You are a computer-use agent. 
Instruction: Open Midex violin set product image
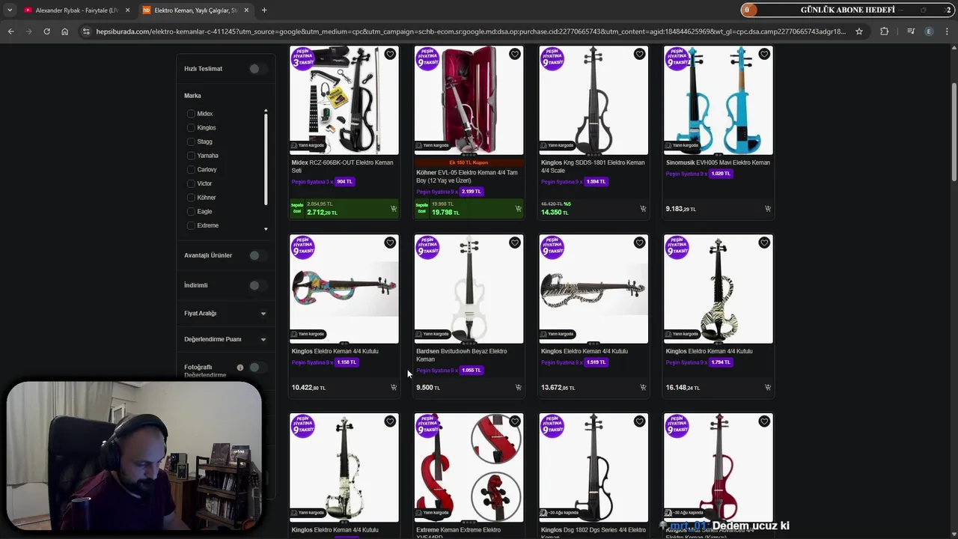click(344, 100)
